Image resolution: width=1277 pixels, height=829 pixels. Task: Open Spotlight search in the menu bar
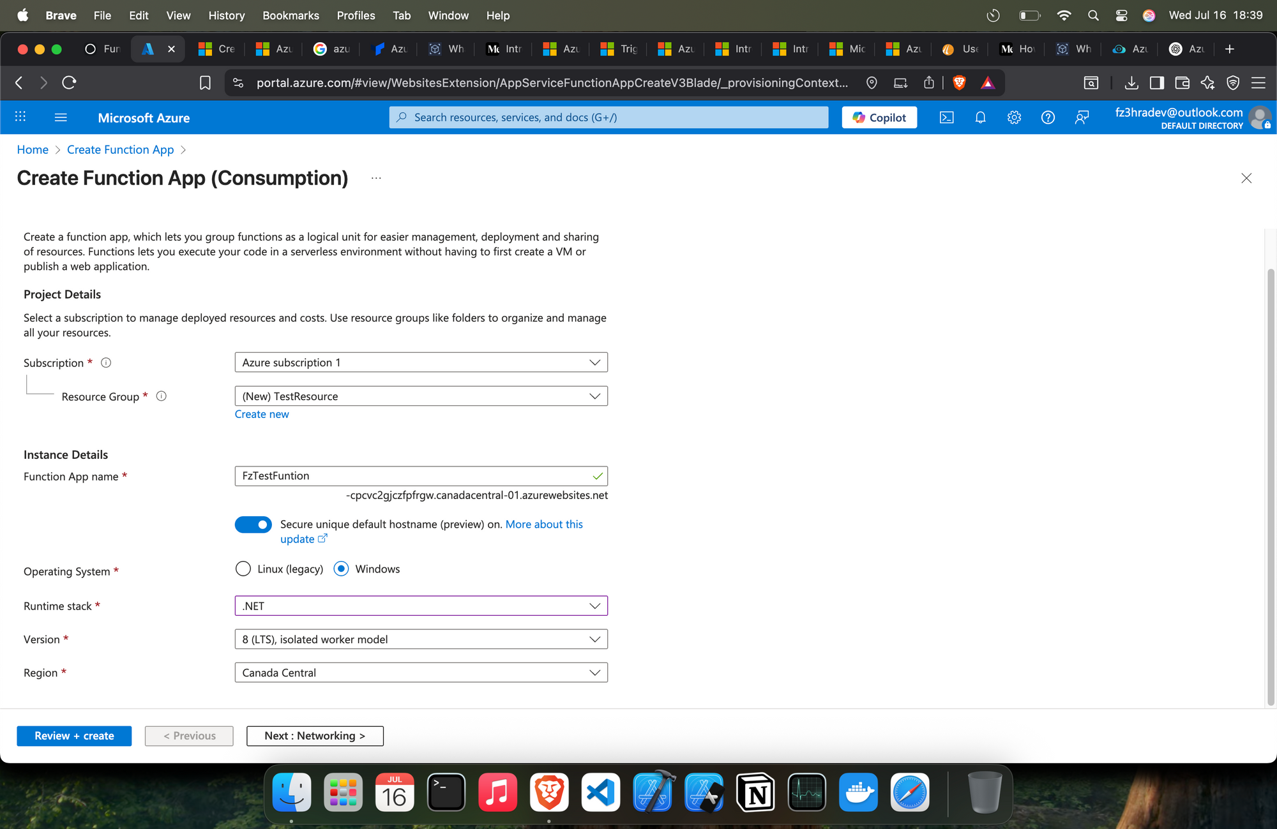pos(1093,15)
